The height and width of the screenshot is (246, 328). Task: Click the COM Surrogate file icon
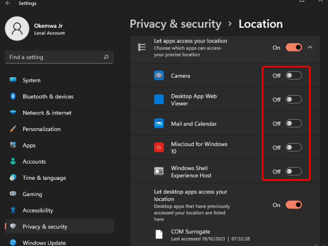click(x=159, y=234)
